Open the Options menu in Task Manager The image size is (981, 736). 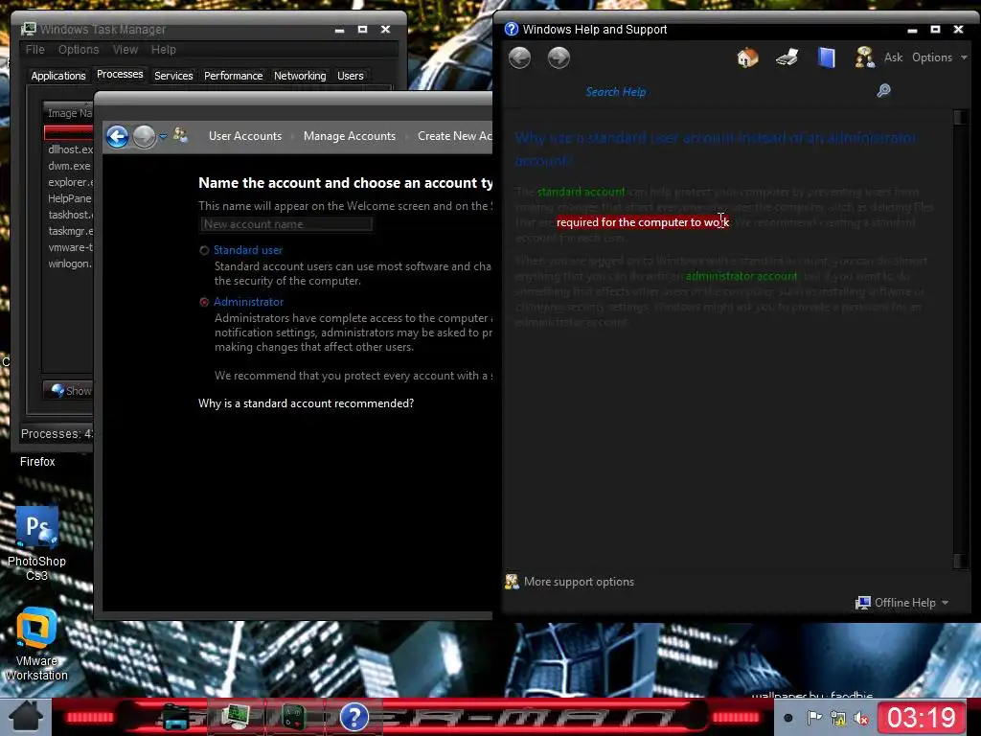pos(79,50)
